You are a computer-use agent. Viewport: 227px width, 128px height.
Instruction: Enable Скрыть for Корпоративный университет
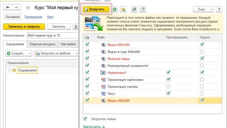pos(202,65)
